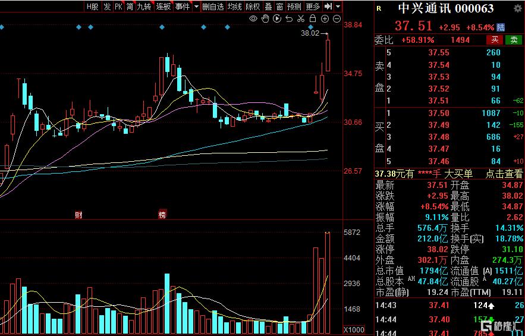This screenshot has width=525, height=336.
Task: Click the arrow-to-bar icon in the toolbar
Action: [x=328, y=7]
